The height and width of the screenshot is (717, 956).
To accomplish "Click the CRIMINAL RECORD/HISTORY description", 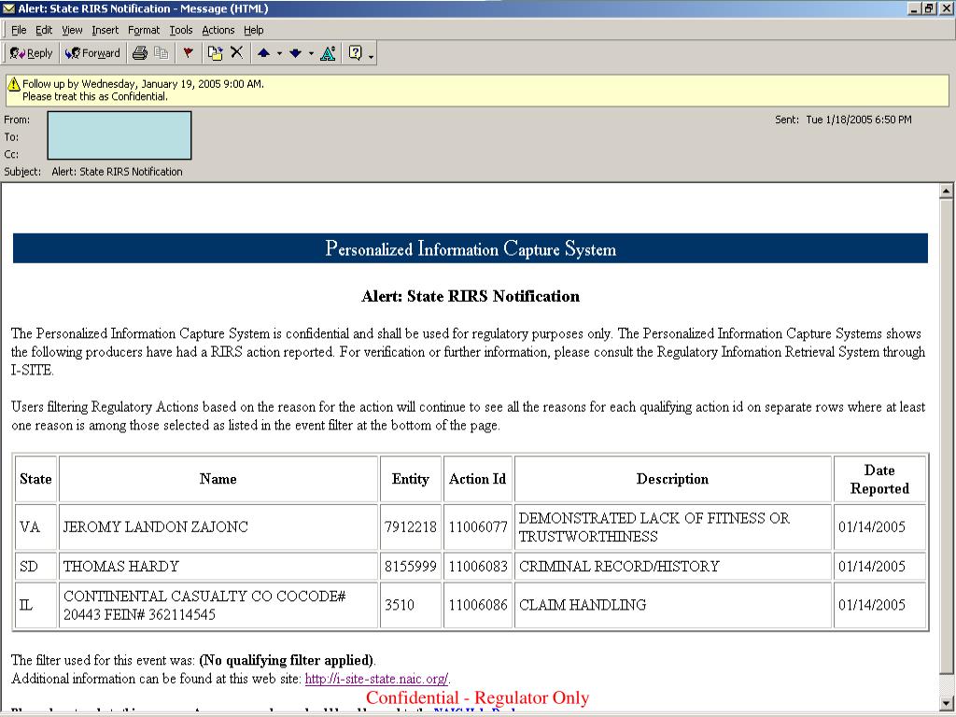I will pyautogui.click(x=619, y=567).
